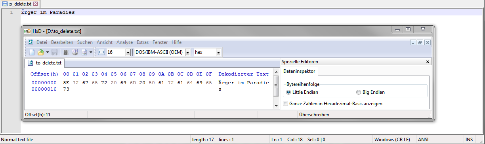The width and height of the screenshot is (485, 144).
Task: Click the Offset(h) column header
Action: (44, 74)
